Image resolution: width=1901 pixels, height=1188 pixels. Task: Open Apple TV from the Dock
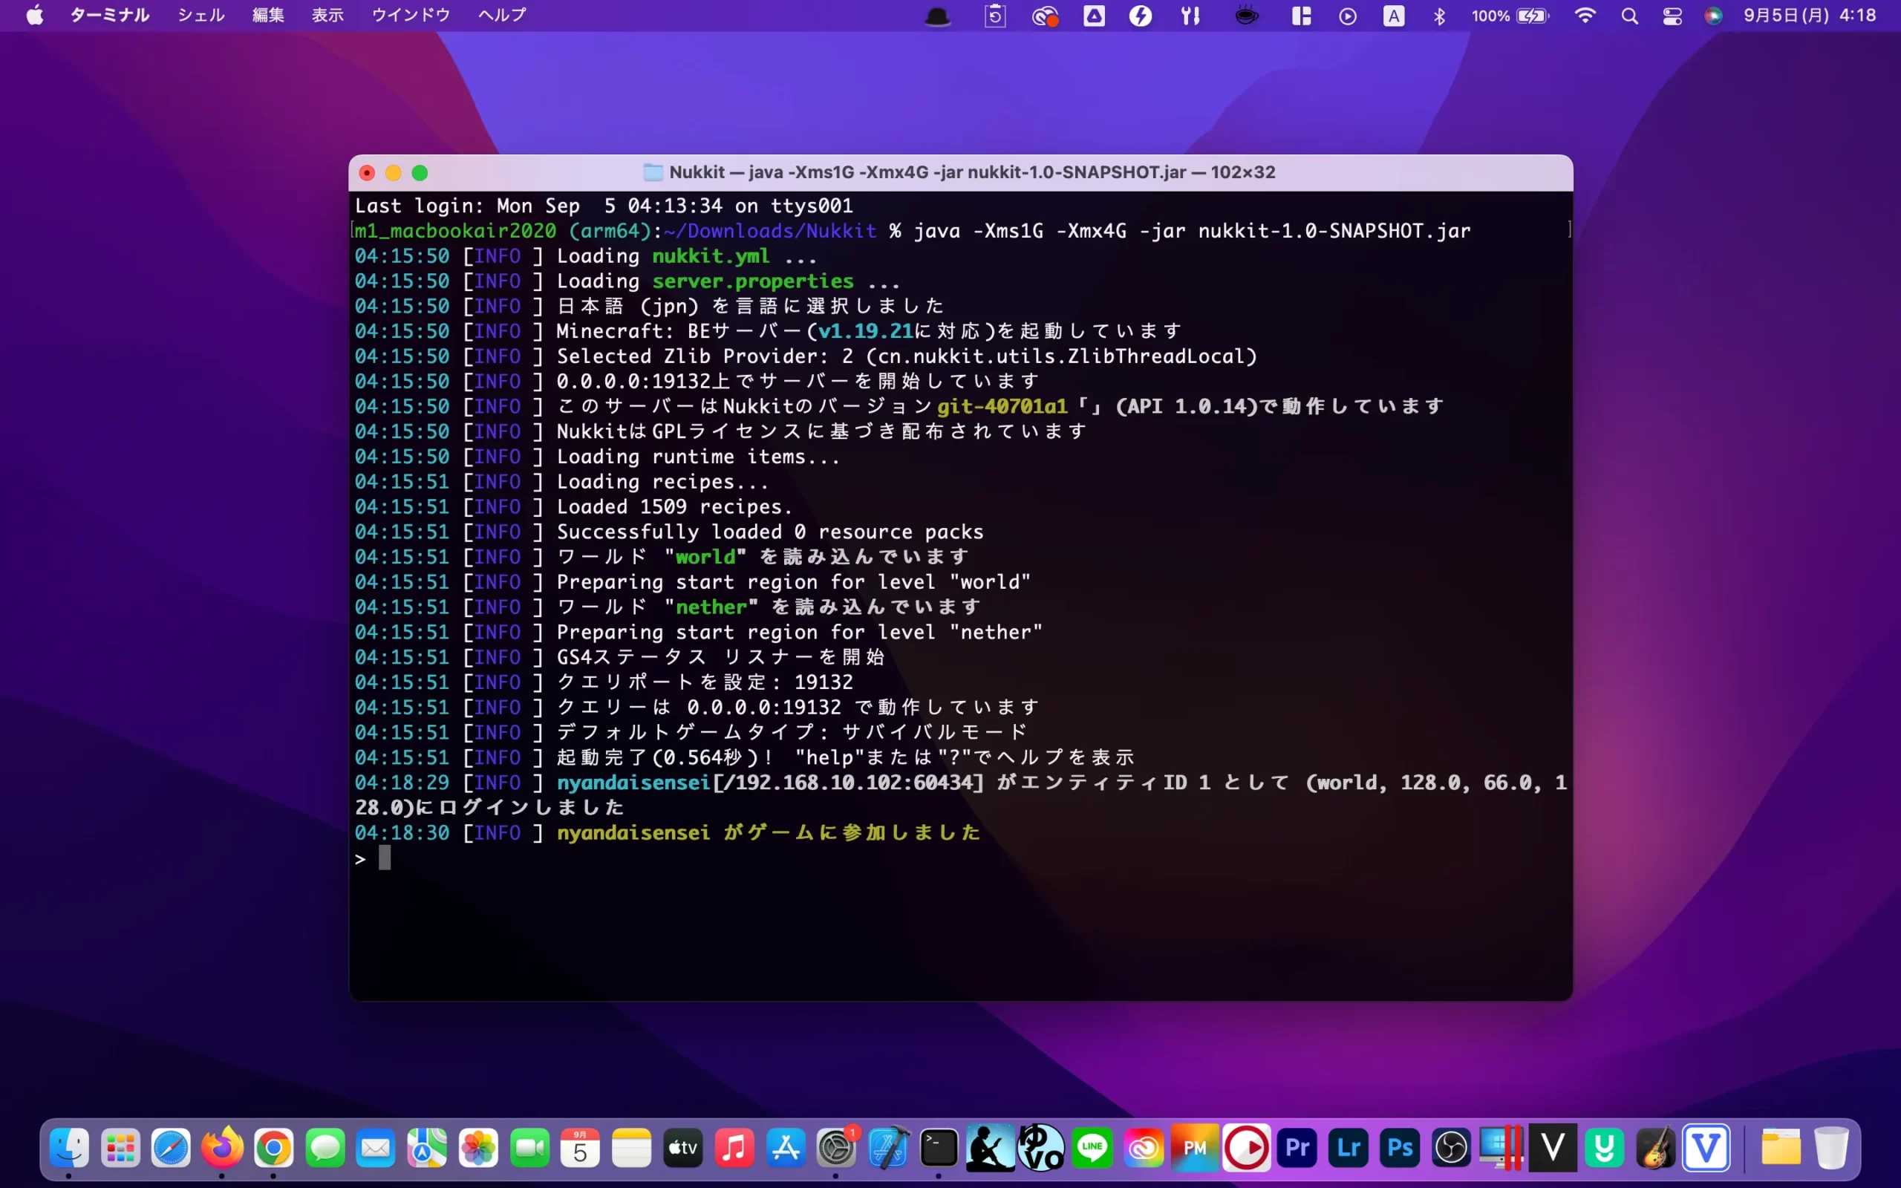point(682,1148)
